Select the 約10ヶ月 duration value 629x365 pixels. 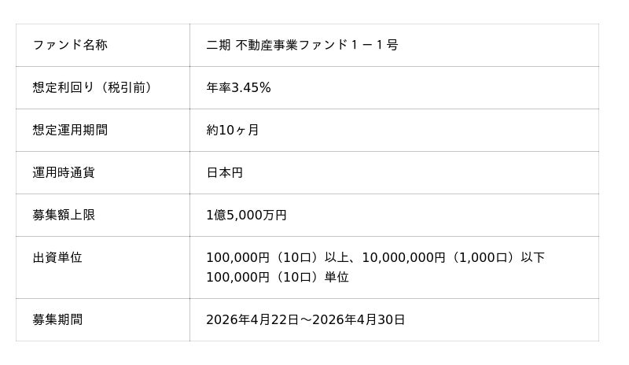tap(233, 130)
